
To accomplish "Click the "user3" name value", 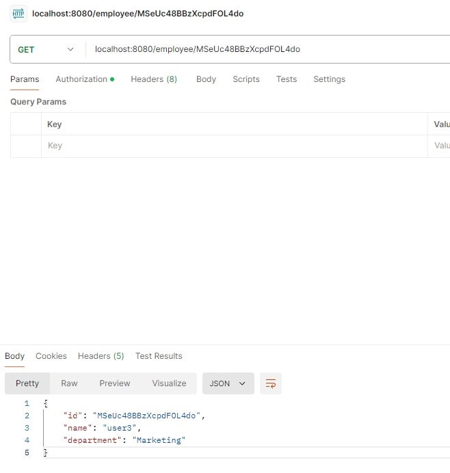I will point(120,428).
